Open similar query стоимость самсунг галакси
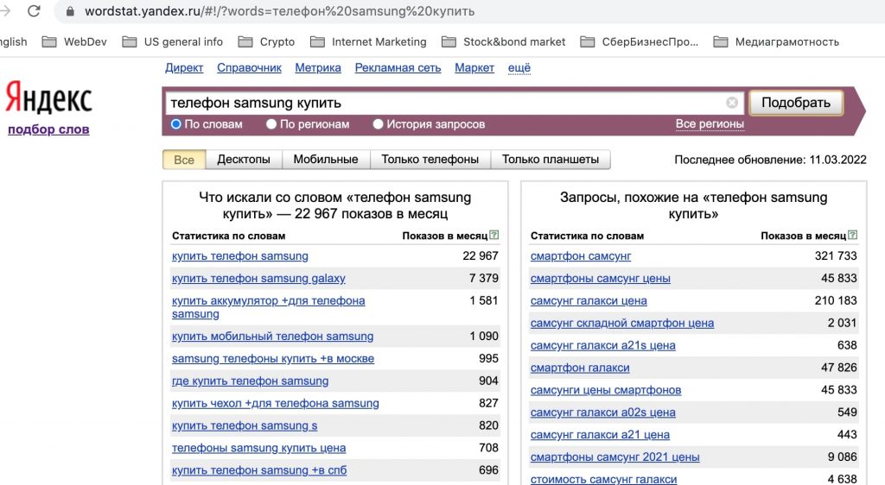This screenshot has height=485, width=885. [x=603, y=479]
